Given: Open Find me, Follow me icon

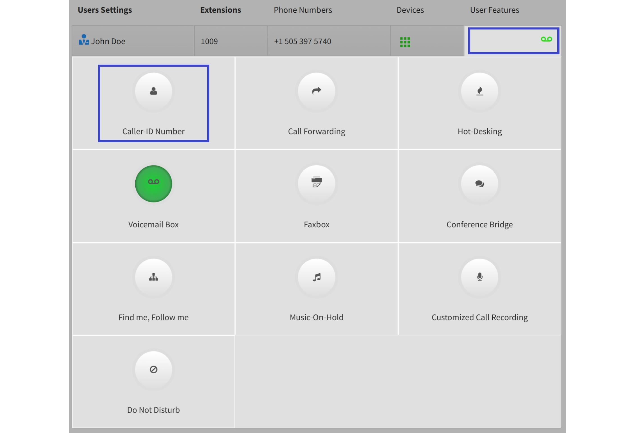Looking at the screenshot, I should 153,277.
